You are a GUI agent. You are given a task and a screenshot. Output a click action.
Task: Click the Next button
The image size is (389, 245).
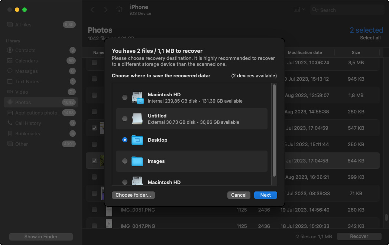265,195
